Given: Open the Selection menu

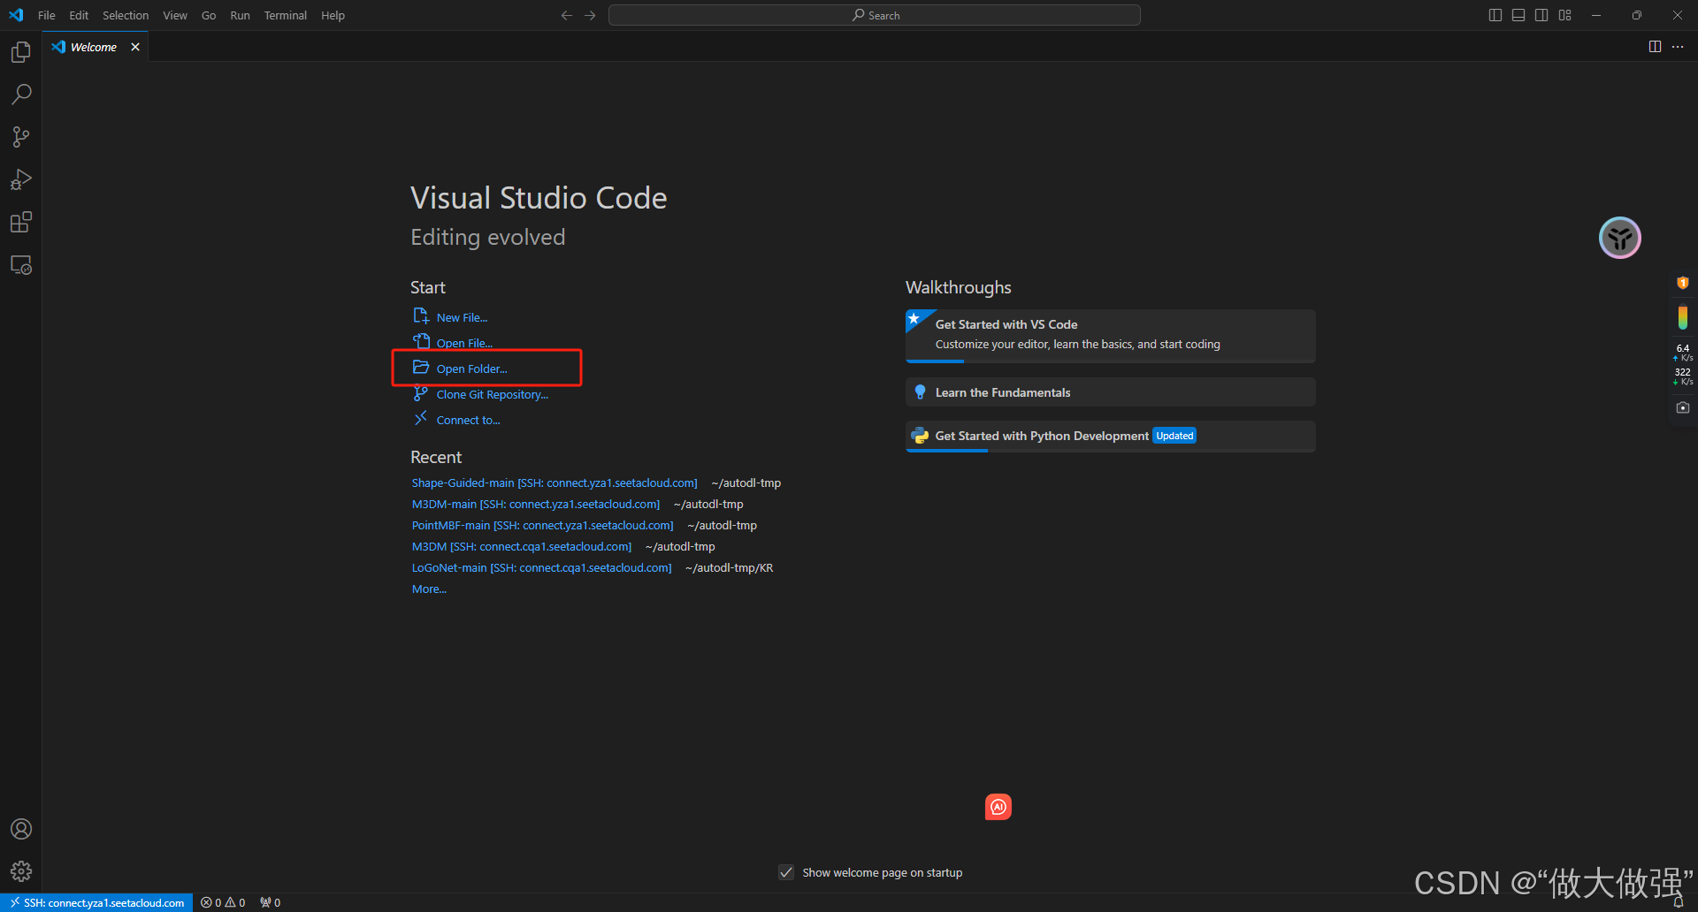Looking at the screenshot, I should click(126, 15).
